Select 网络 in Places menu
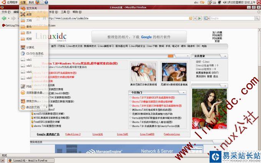 coord(34,87)
